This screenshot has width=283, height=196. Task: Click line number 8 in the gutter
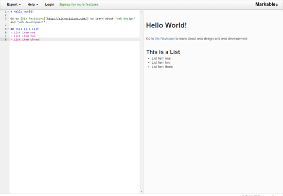[x=6, y=39]
